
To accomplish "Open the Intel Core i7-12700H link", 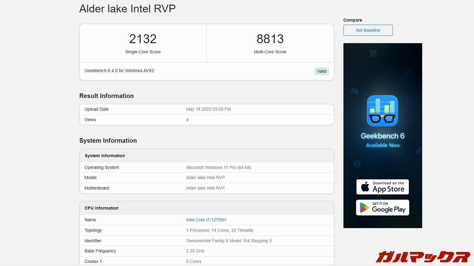I will point(206,220).
